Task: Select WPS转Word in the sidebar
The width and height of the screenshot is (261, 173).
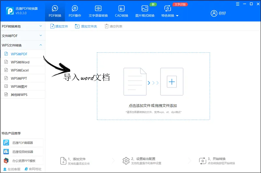Action: click(23, 62)
